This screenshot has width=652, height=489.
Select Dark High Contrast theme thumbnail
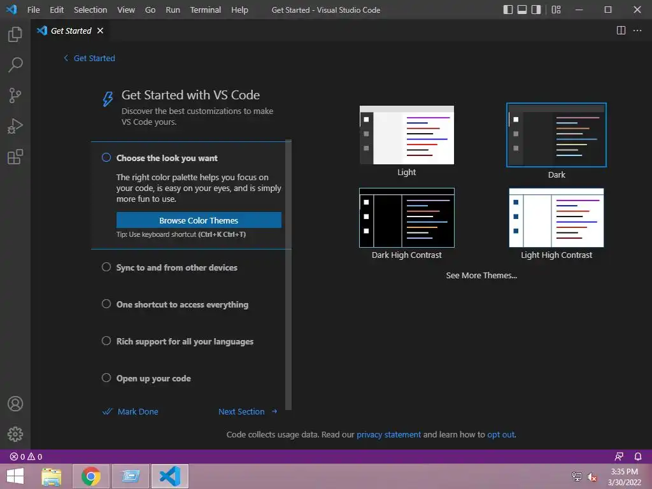click(407, 218)
